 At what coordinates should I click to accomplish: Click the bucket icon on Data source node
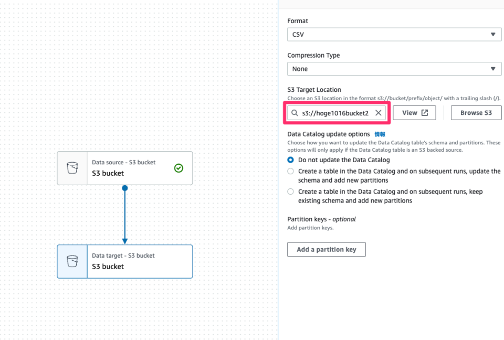coord(72,168)
